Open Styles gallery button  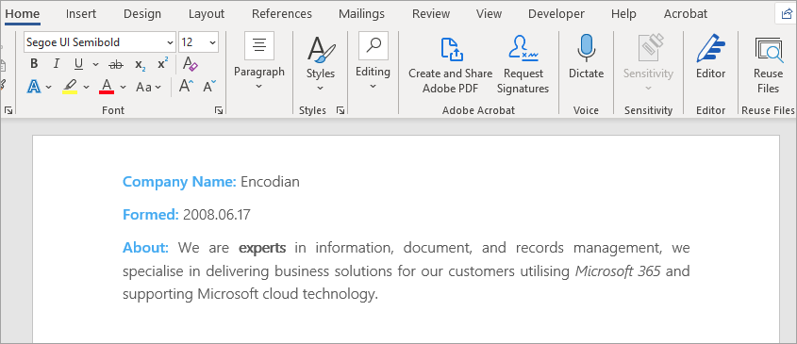coord(321,63)
